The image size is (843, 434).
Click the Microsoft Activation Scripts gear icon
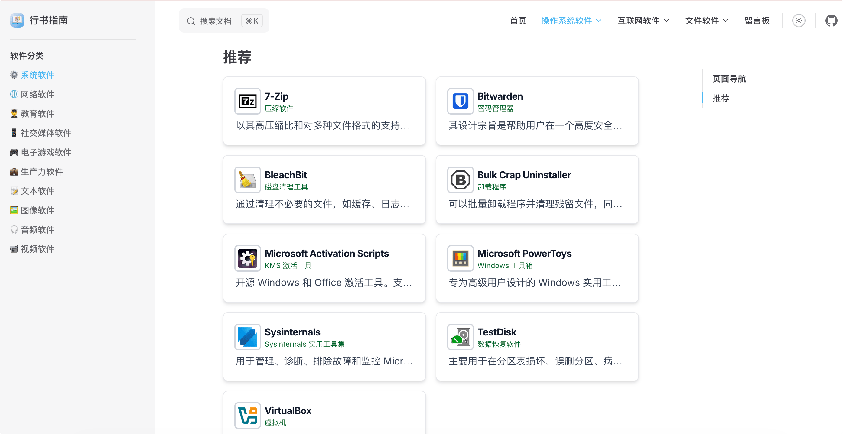coord(247,258)
